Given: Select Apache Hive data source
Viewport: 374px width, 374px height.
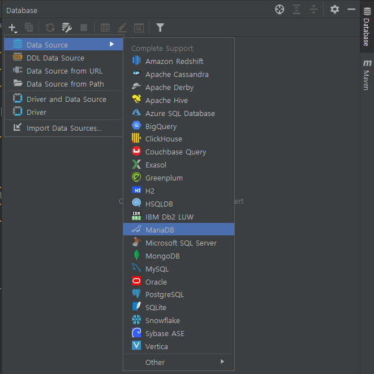Looking at the screenshot, I should point(179,100).
